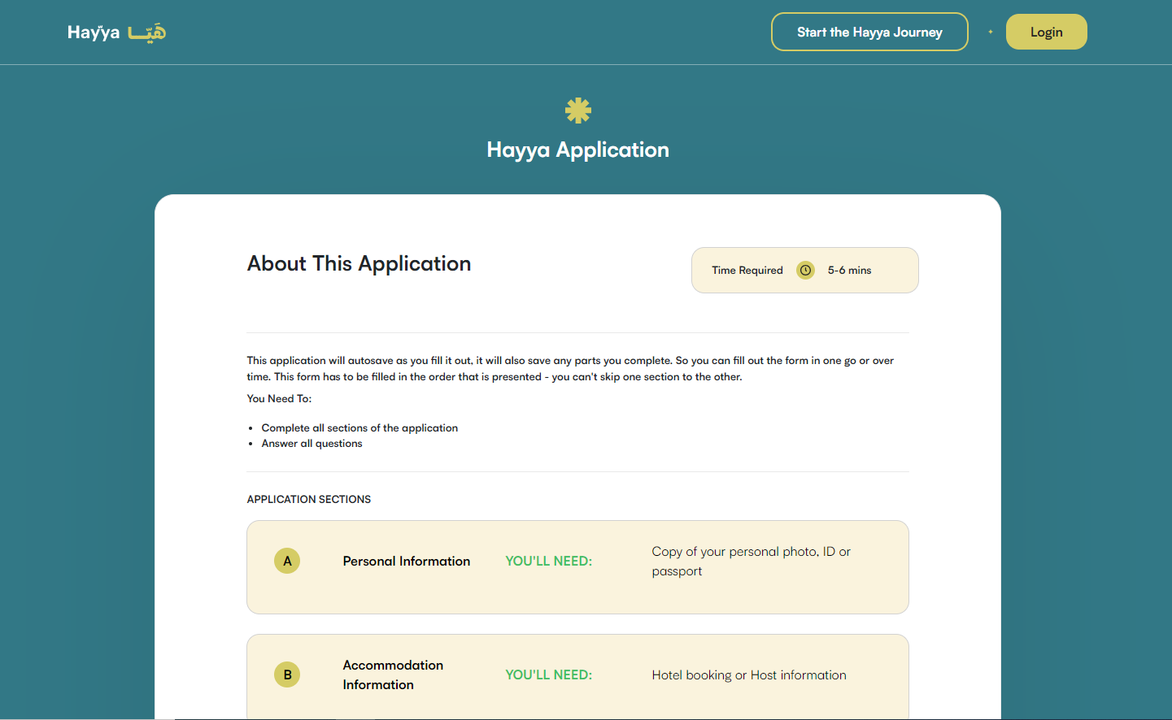Click the yellow asterisk icon above title
This screenshot has width=1172, height=720.
578,111
